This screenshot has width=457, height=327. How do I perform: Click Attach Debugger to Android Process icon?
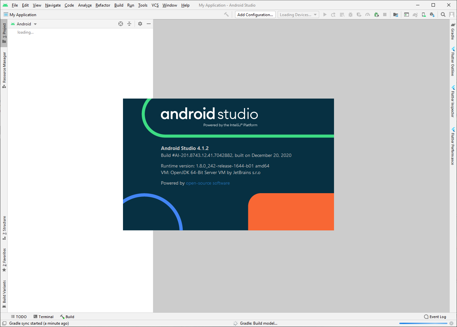[376, 15]
